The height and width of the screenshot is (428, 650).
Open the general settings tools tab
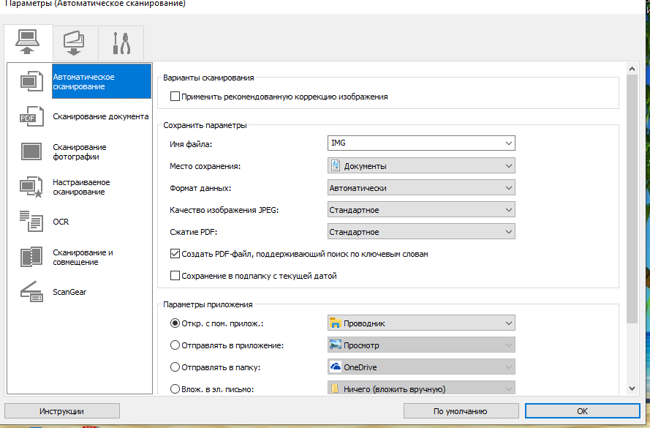[x=121, y=43]
